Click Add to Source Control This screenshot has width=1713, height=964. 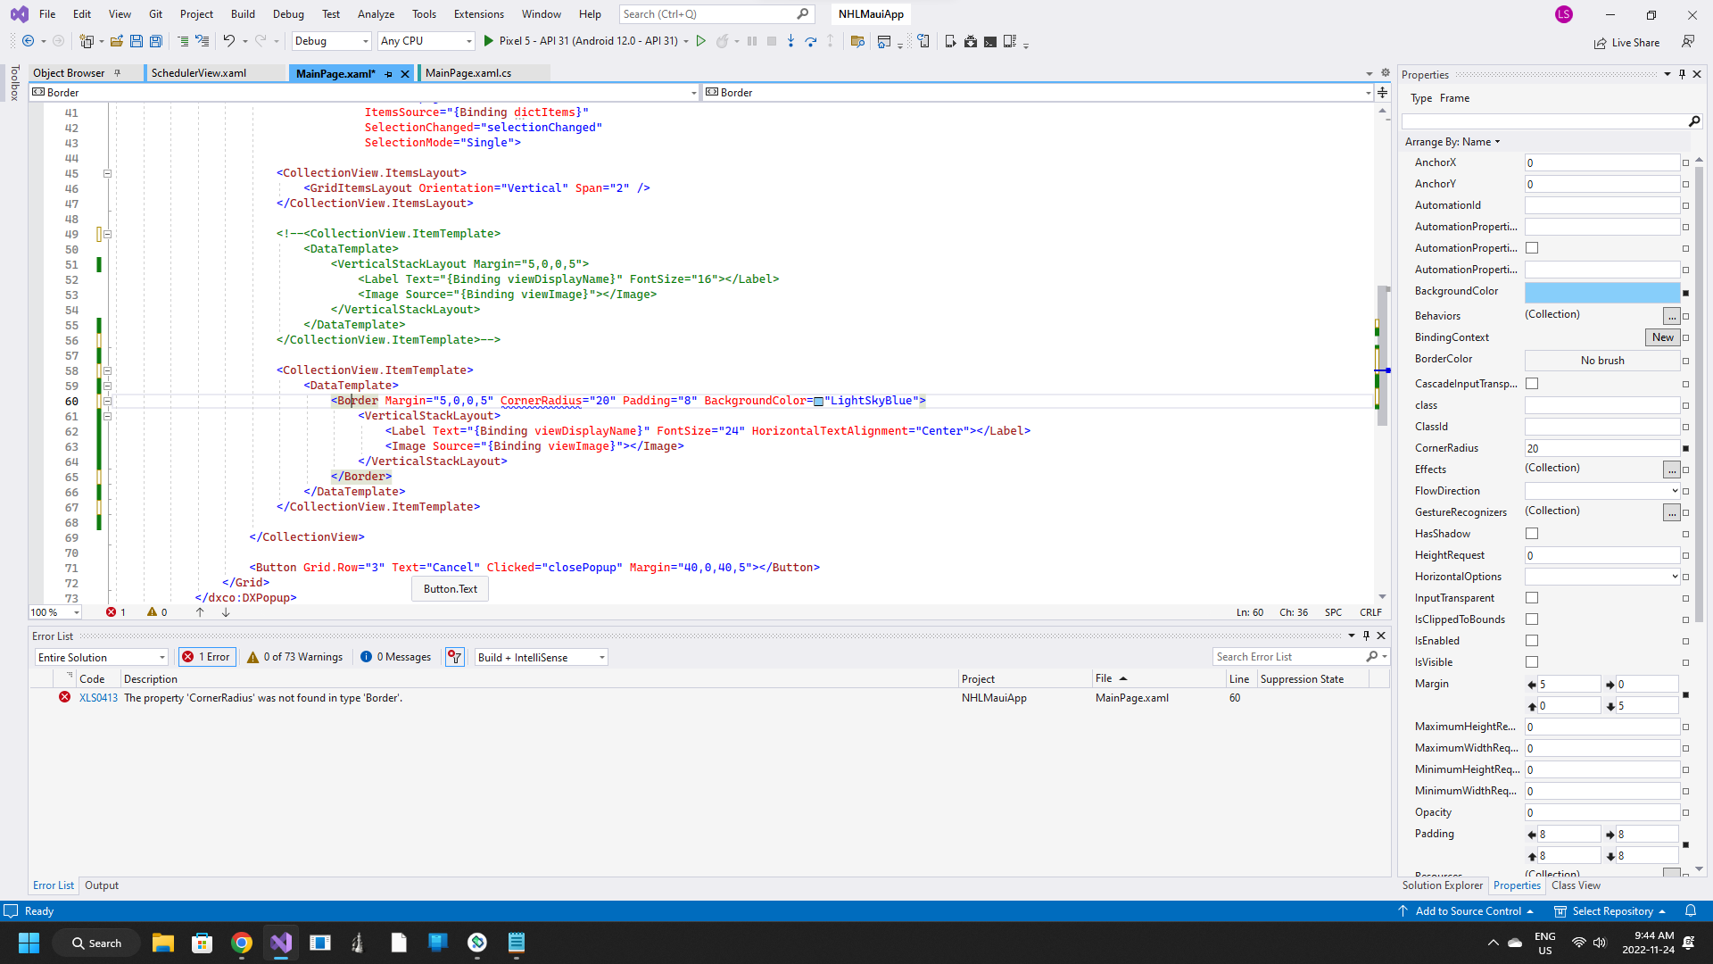[x=1465, y=911]
